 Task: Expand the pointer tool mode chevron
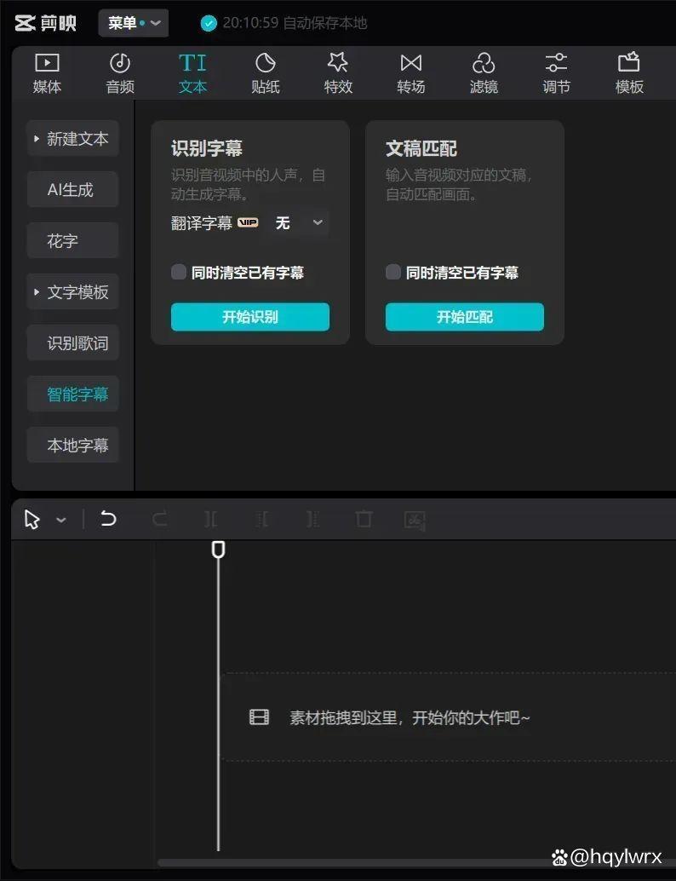(61, 521)
